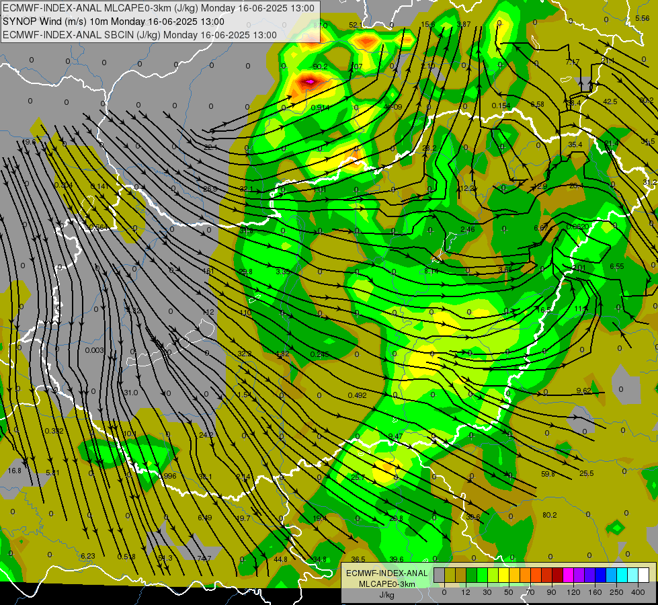Click the map value '20.8'
The height and width of the screenshot is (605, 658).
coord(396,518)
